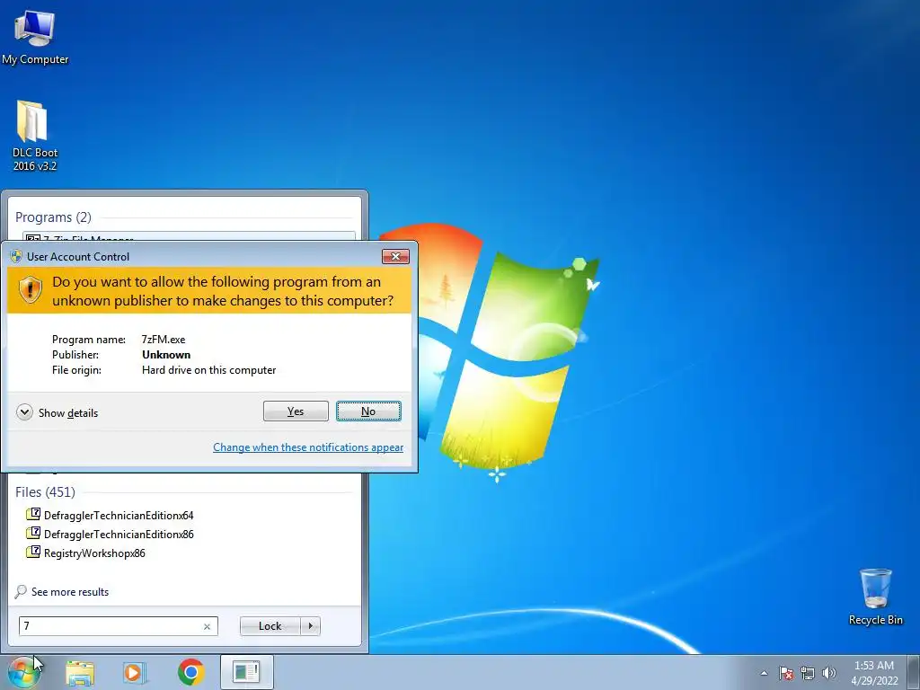Open Change when these notifications appear link

point(308,447)
